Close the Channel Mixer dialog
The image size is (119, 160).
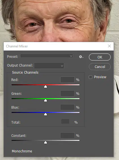pyautogui.click(x=109, y=46)
